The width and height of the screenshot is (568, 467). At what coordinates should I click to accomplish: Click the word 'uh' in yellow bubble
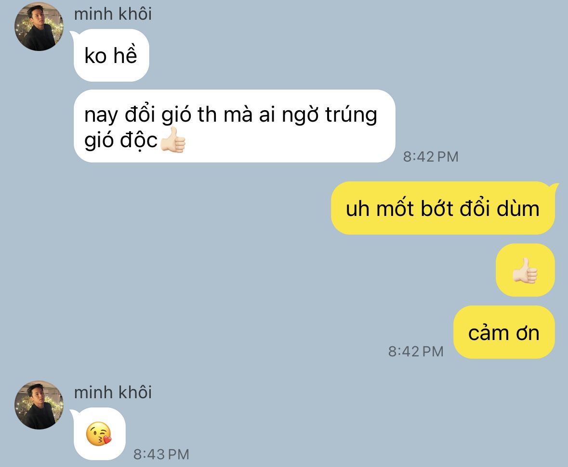click(x=357, y=209)
